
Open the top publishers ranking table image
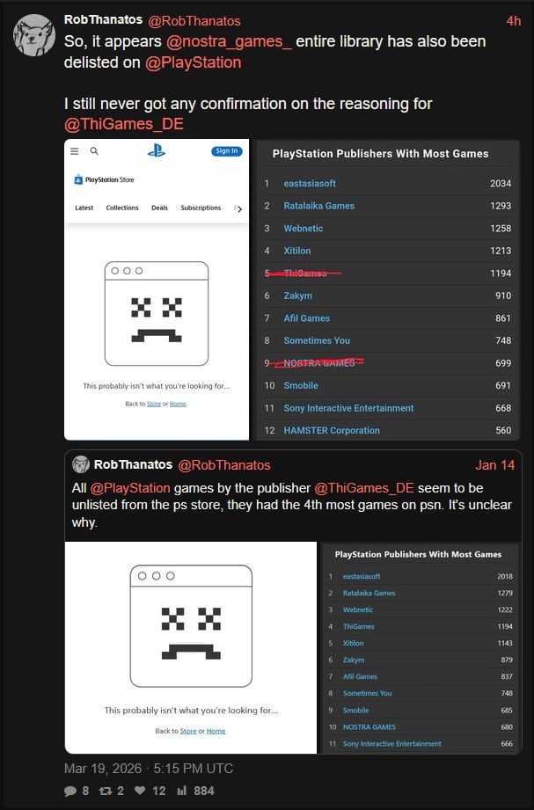[x=388, y=290]
